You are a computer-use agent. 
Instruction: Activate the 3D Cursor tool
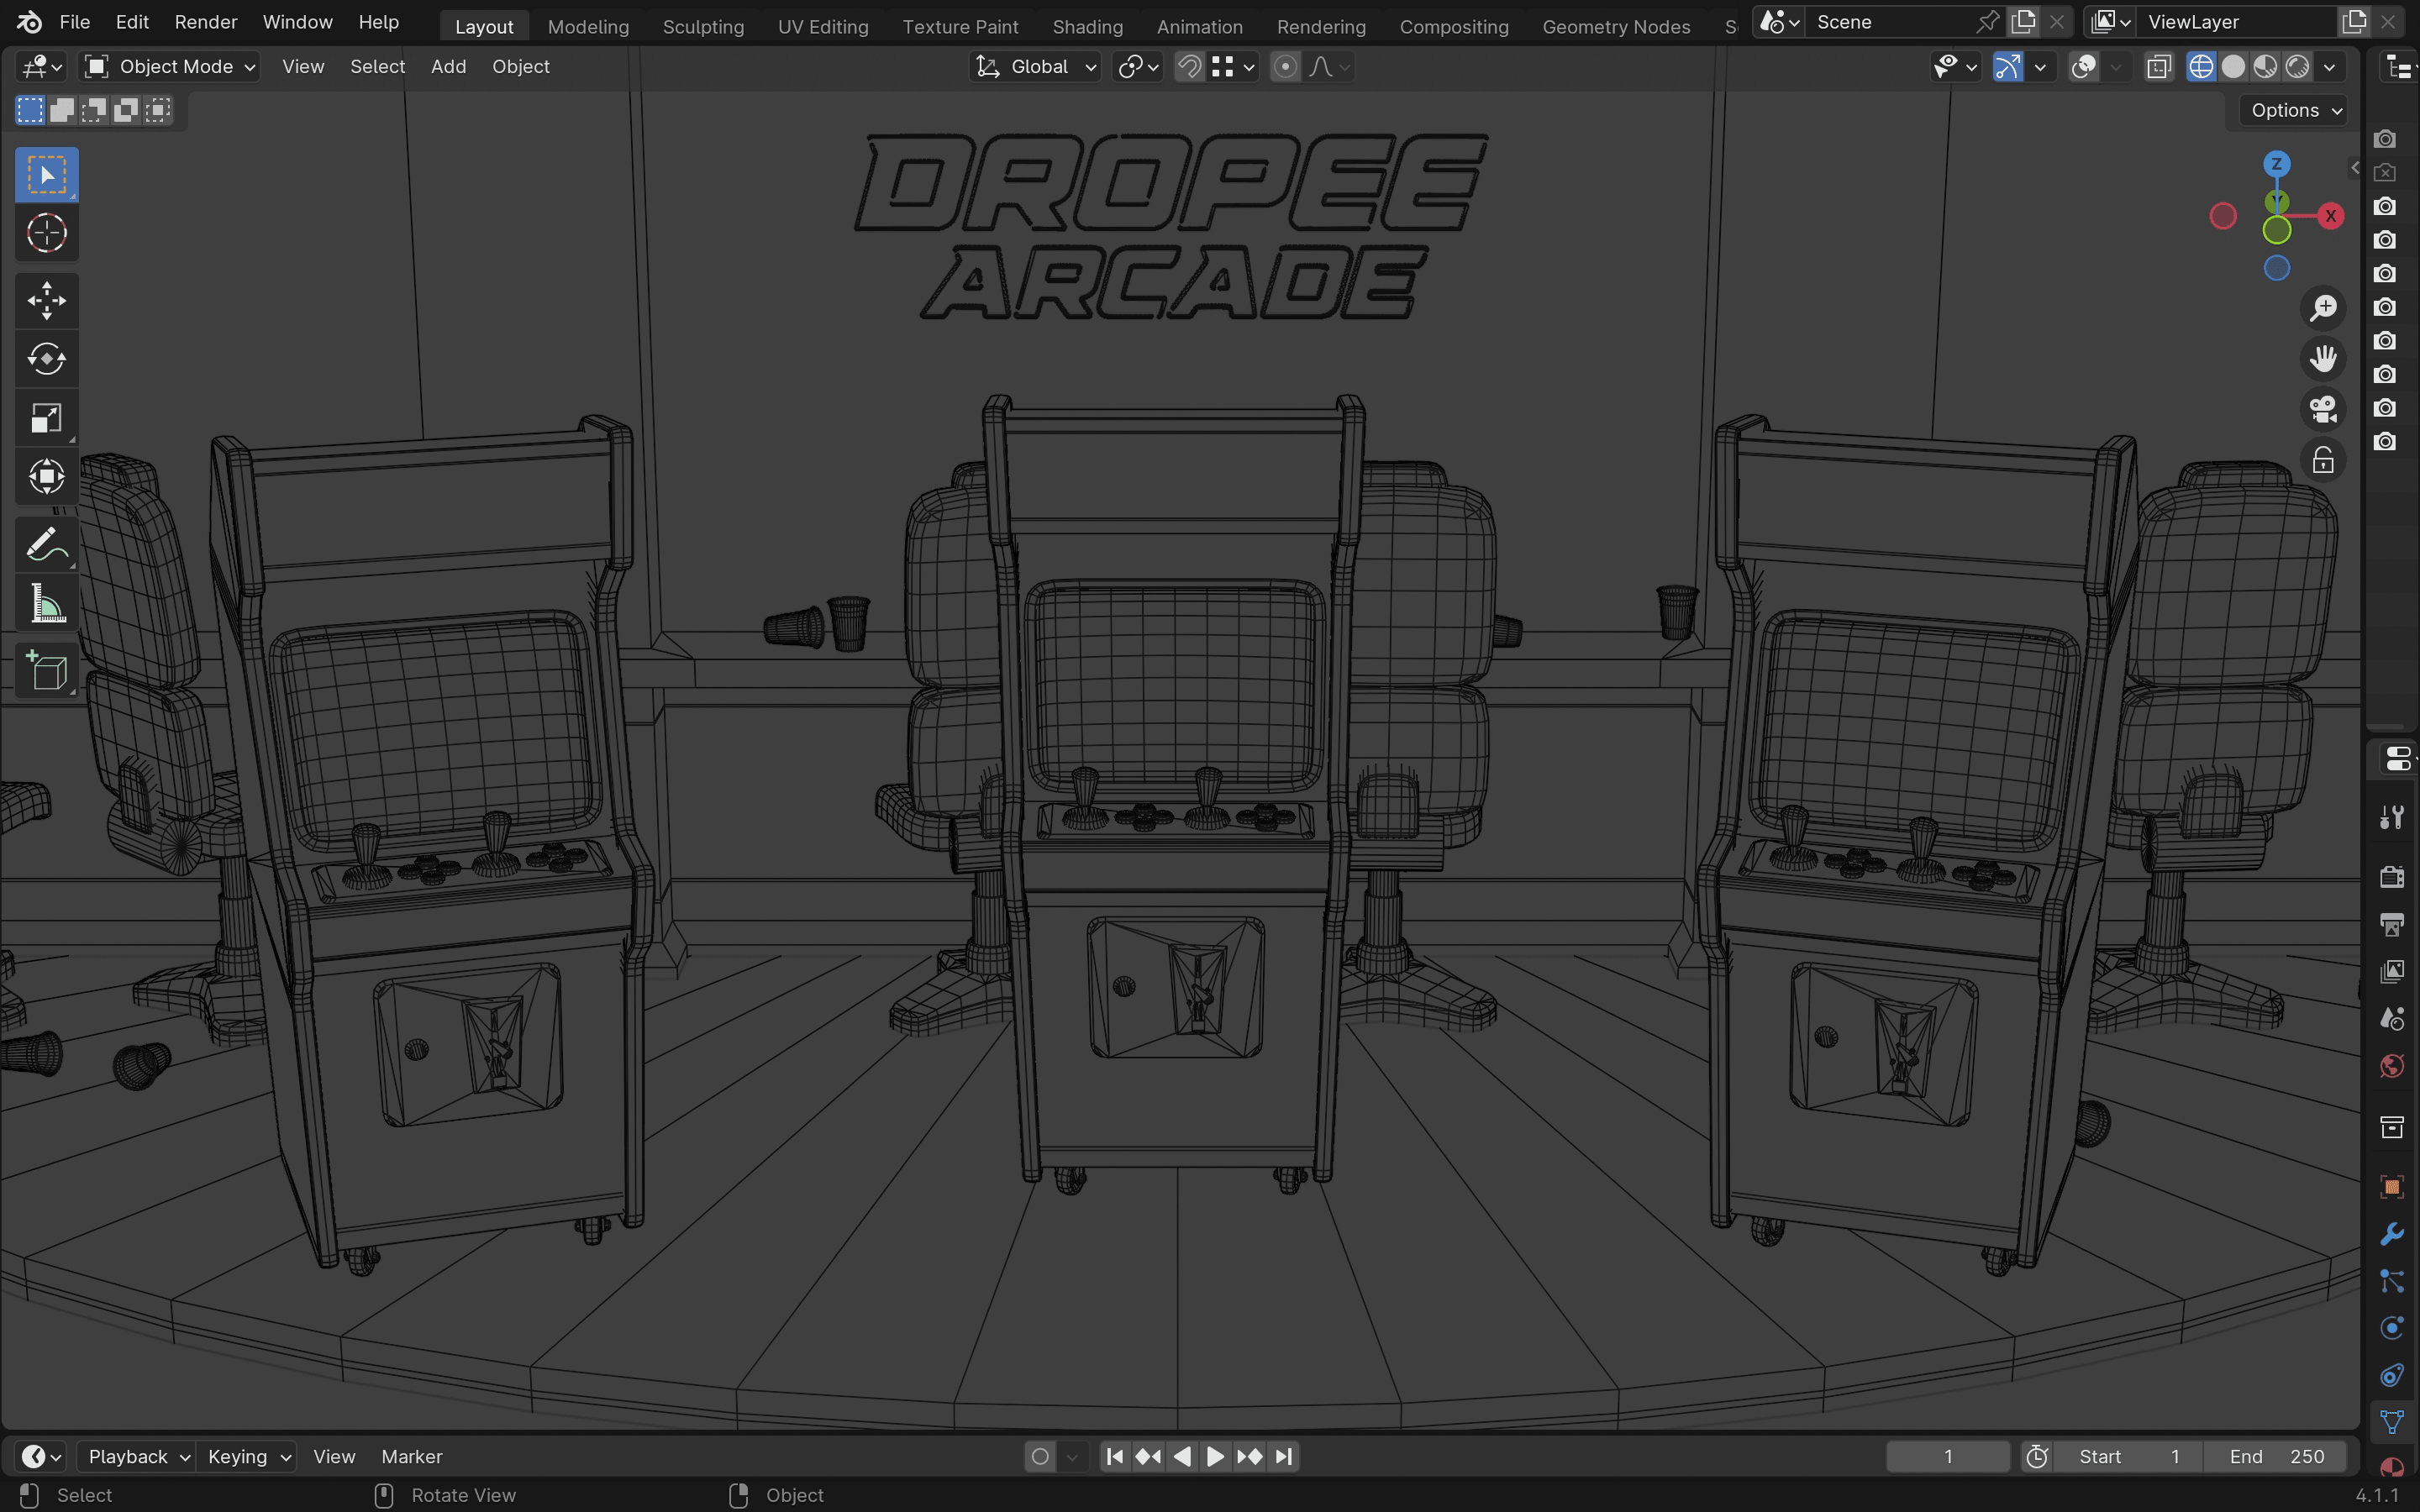tap(46, 234)
